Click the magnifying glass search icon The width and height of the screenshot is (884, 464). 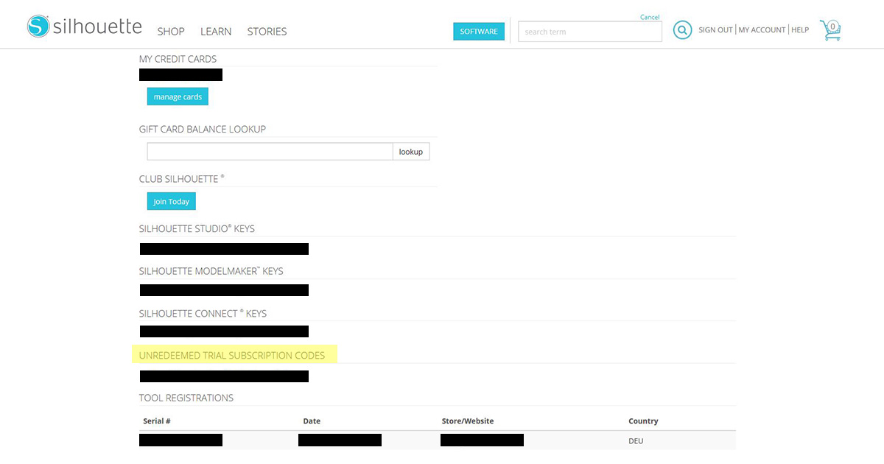point(682,30)
